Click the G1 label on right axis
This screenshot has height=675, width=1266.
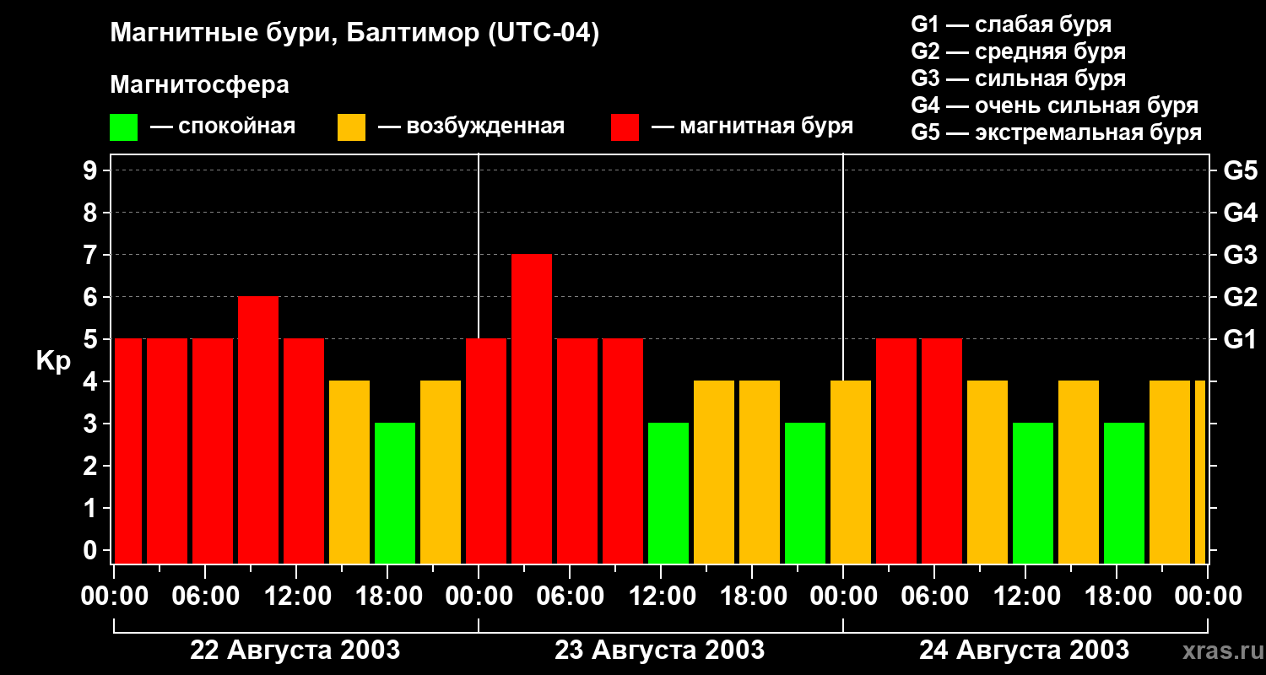pos(1240,339)
